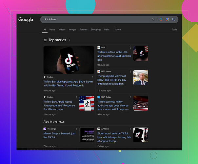Click the '19 hours ago' timestamp
Viewport: 198px width, 164px height.
click(104, 91)
